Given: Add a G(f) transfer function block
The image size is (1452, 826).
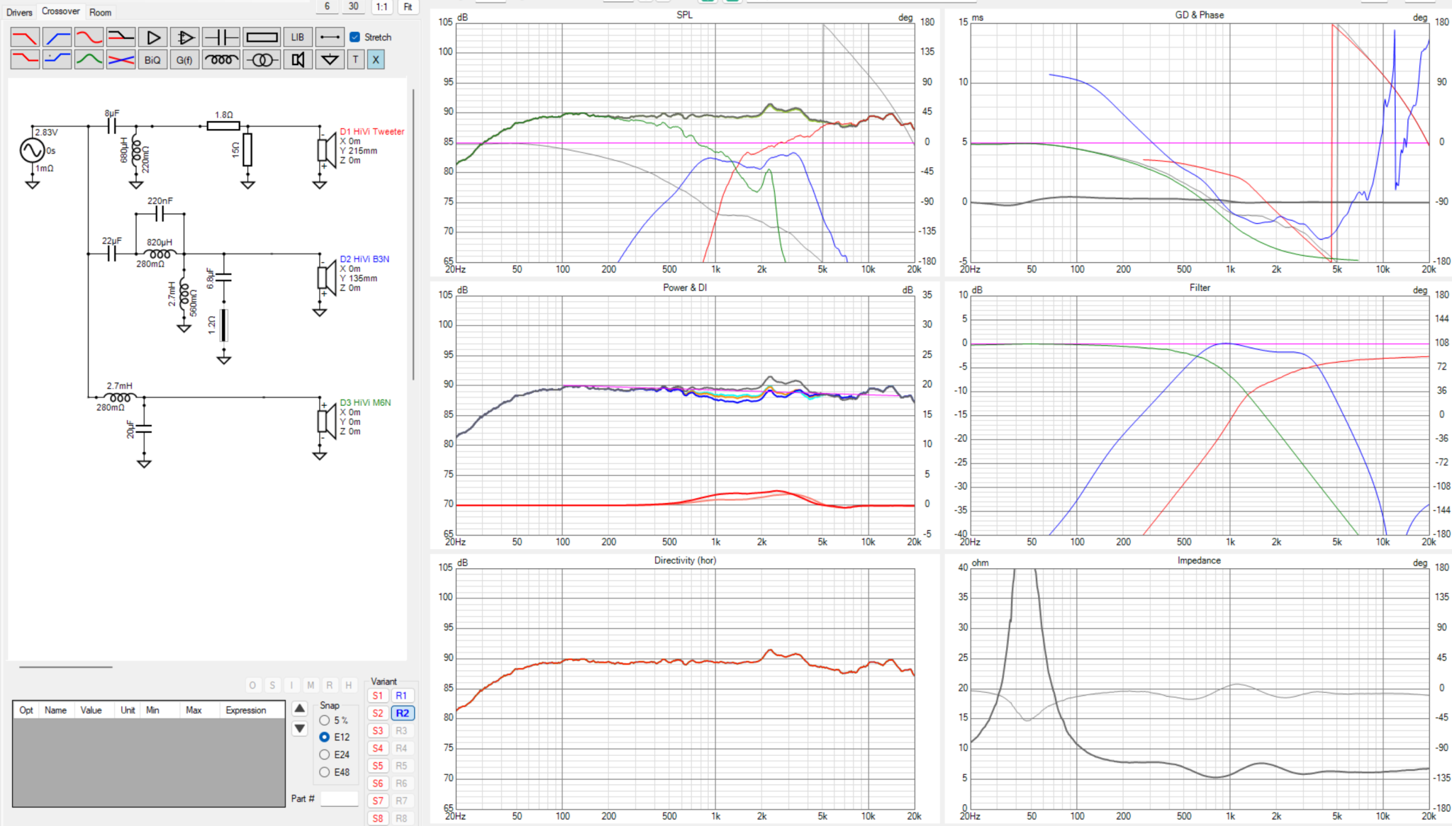Looking at the screenshot, I should (184, 60).
